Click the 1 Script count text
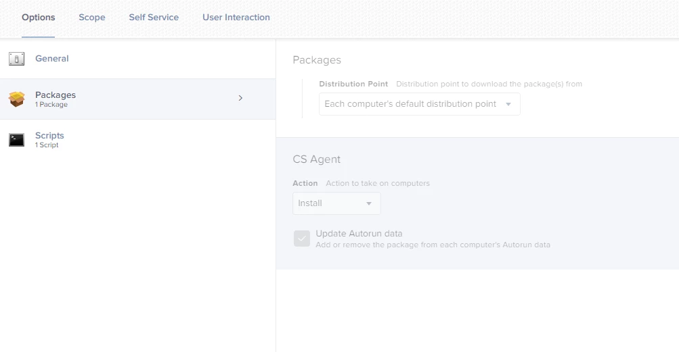The width and height of the screenshot is (679, 352). click(x=46, y=145)
